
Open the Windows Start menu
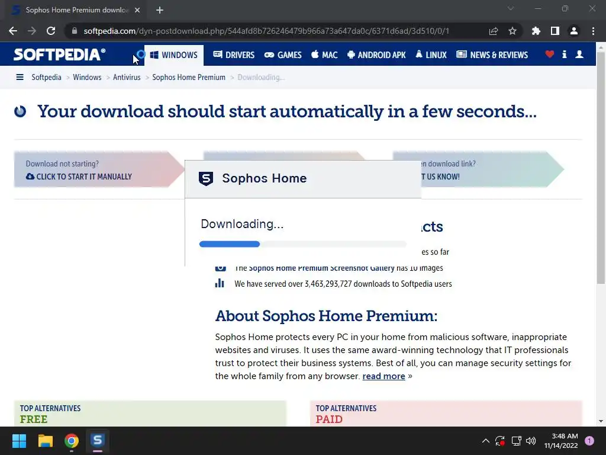tap(19, 441)
